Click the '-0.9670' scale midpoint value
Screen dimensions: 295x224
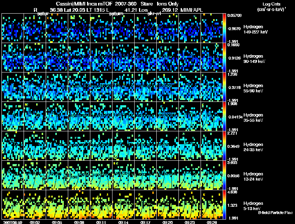(x=234, y=29)
